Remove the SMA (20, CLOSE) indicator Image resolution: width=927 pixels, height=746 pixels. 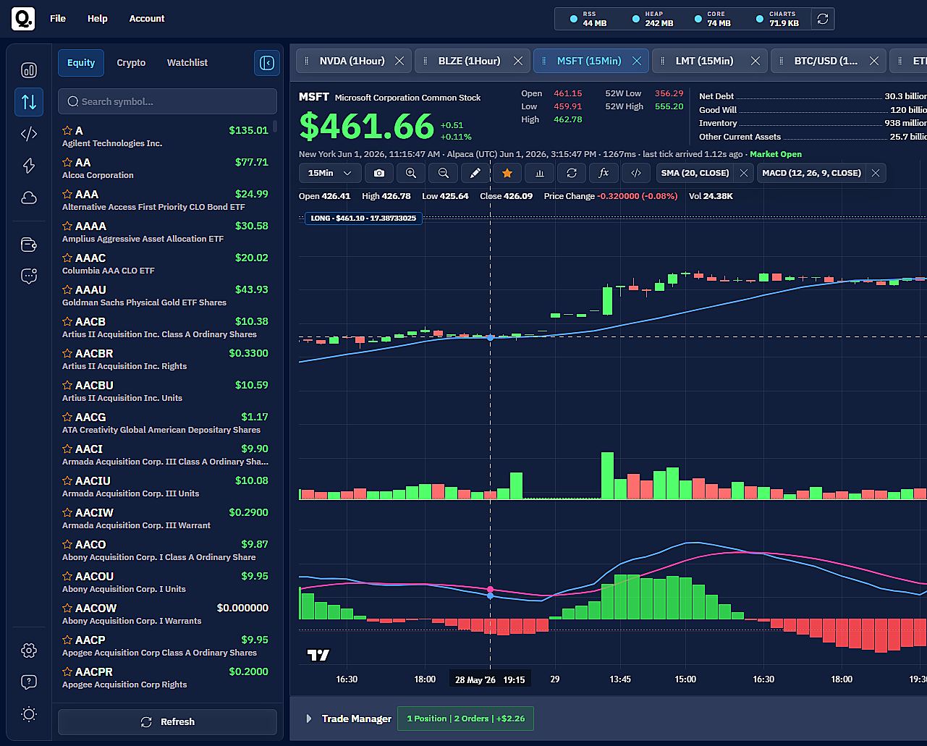tap(743, 173)
